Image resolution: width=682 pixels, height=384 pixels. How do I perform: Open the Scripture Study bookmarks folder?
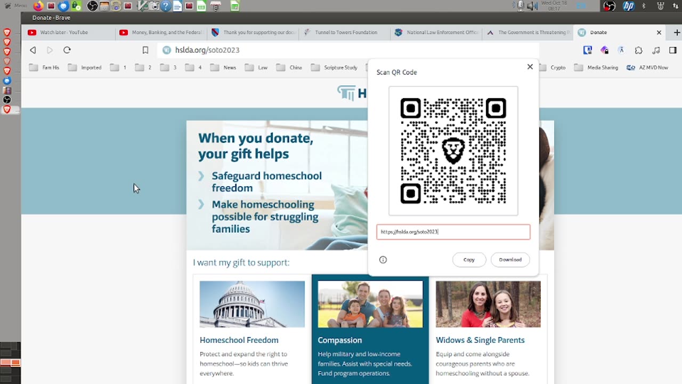[334, 68]
